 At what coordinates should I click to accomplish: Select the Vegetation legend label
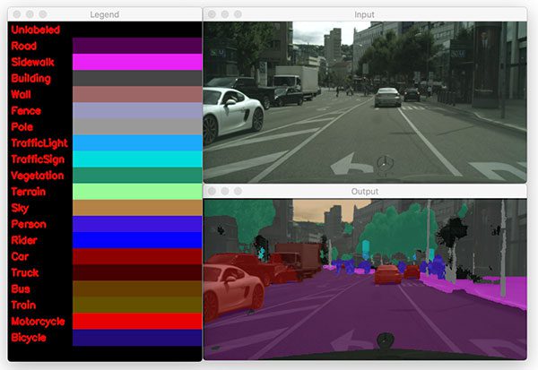(x=38, y=176)
